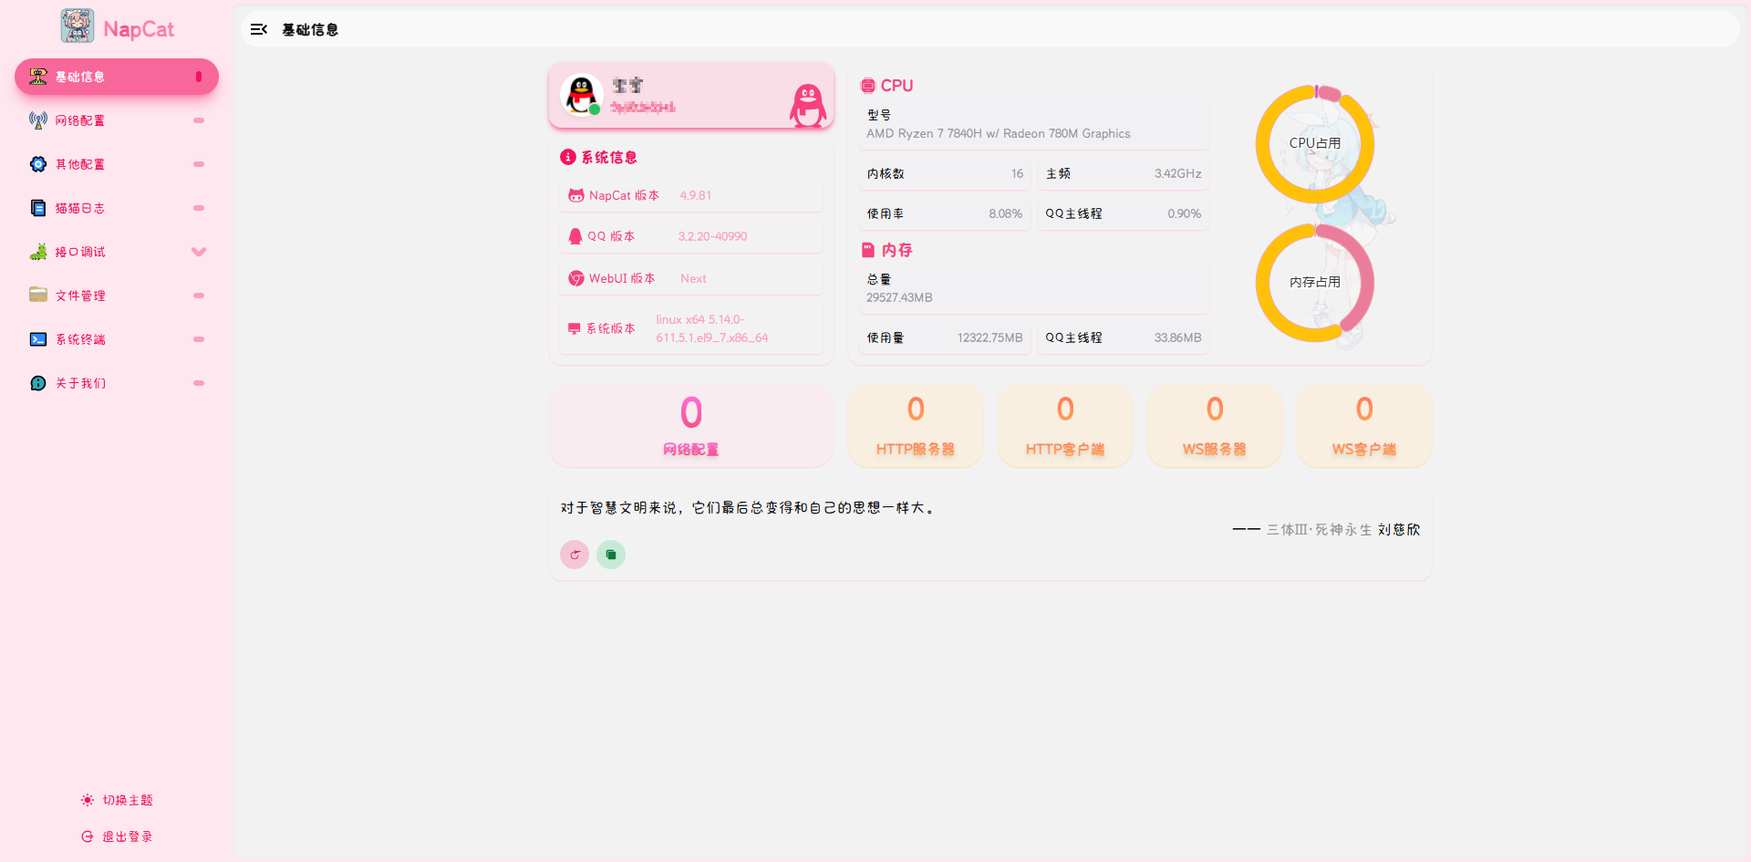Click the 网络配置 count card

(691, 426)
